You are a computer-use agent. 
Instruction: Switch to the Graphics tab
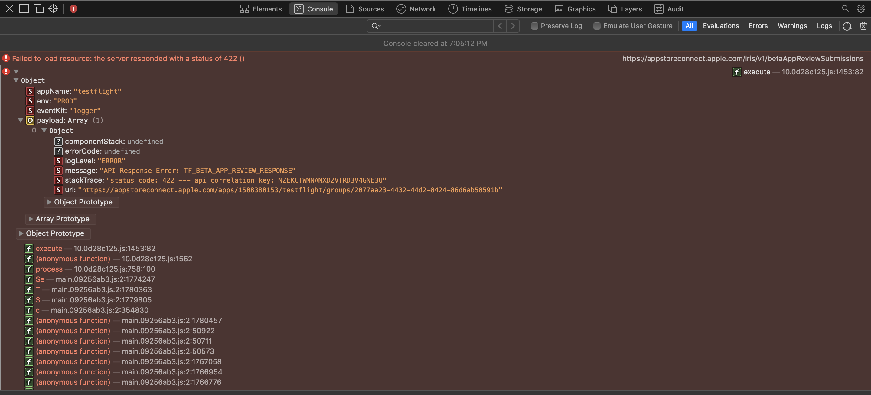pyautogui.click(x=575, y=9)
